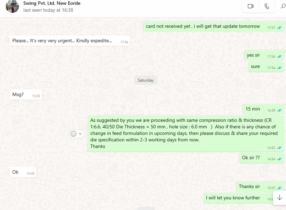Select the "sure" outgoing message bubble
Viewport: 286px width, 210px height.
point(255,67)
